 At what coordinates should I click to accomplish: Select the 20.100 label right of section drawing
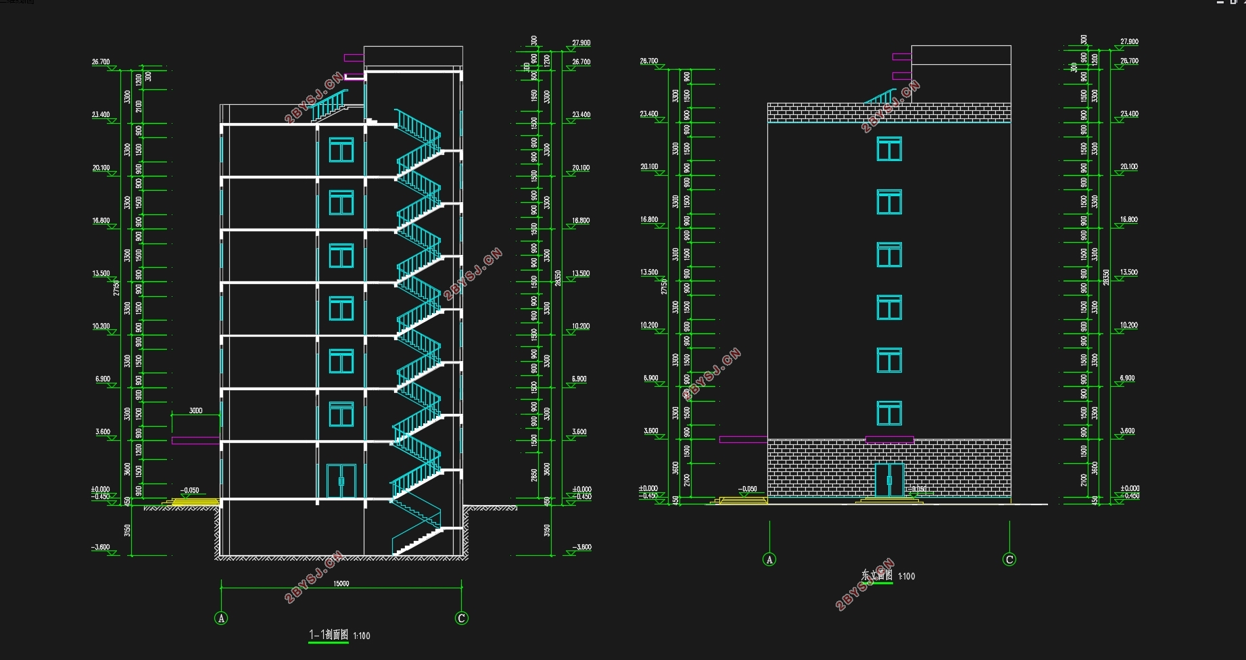(581, 168)
